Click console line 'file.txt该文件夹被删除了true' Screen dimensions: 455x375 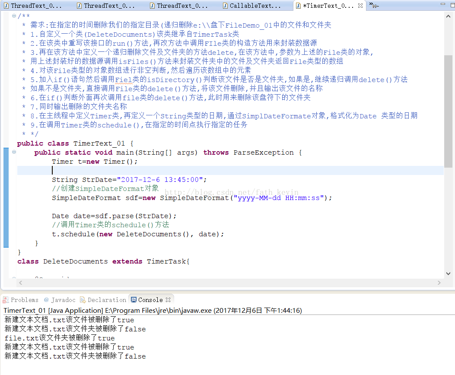60,338
